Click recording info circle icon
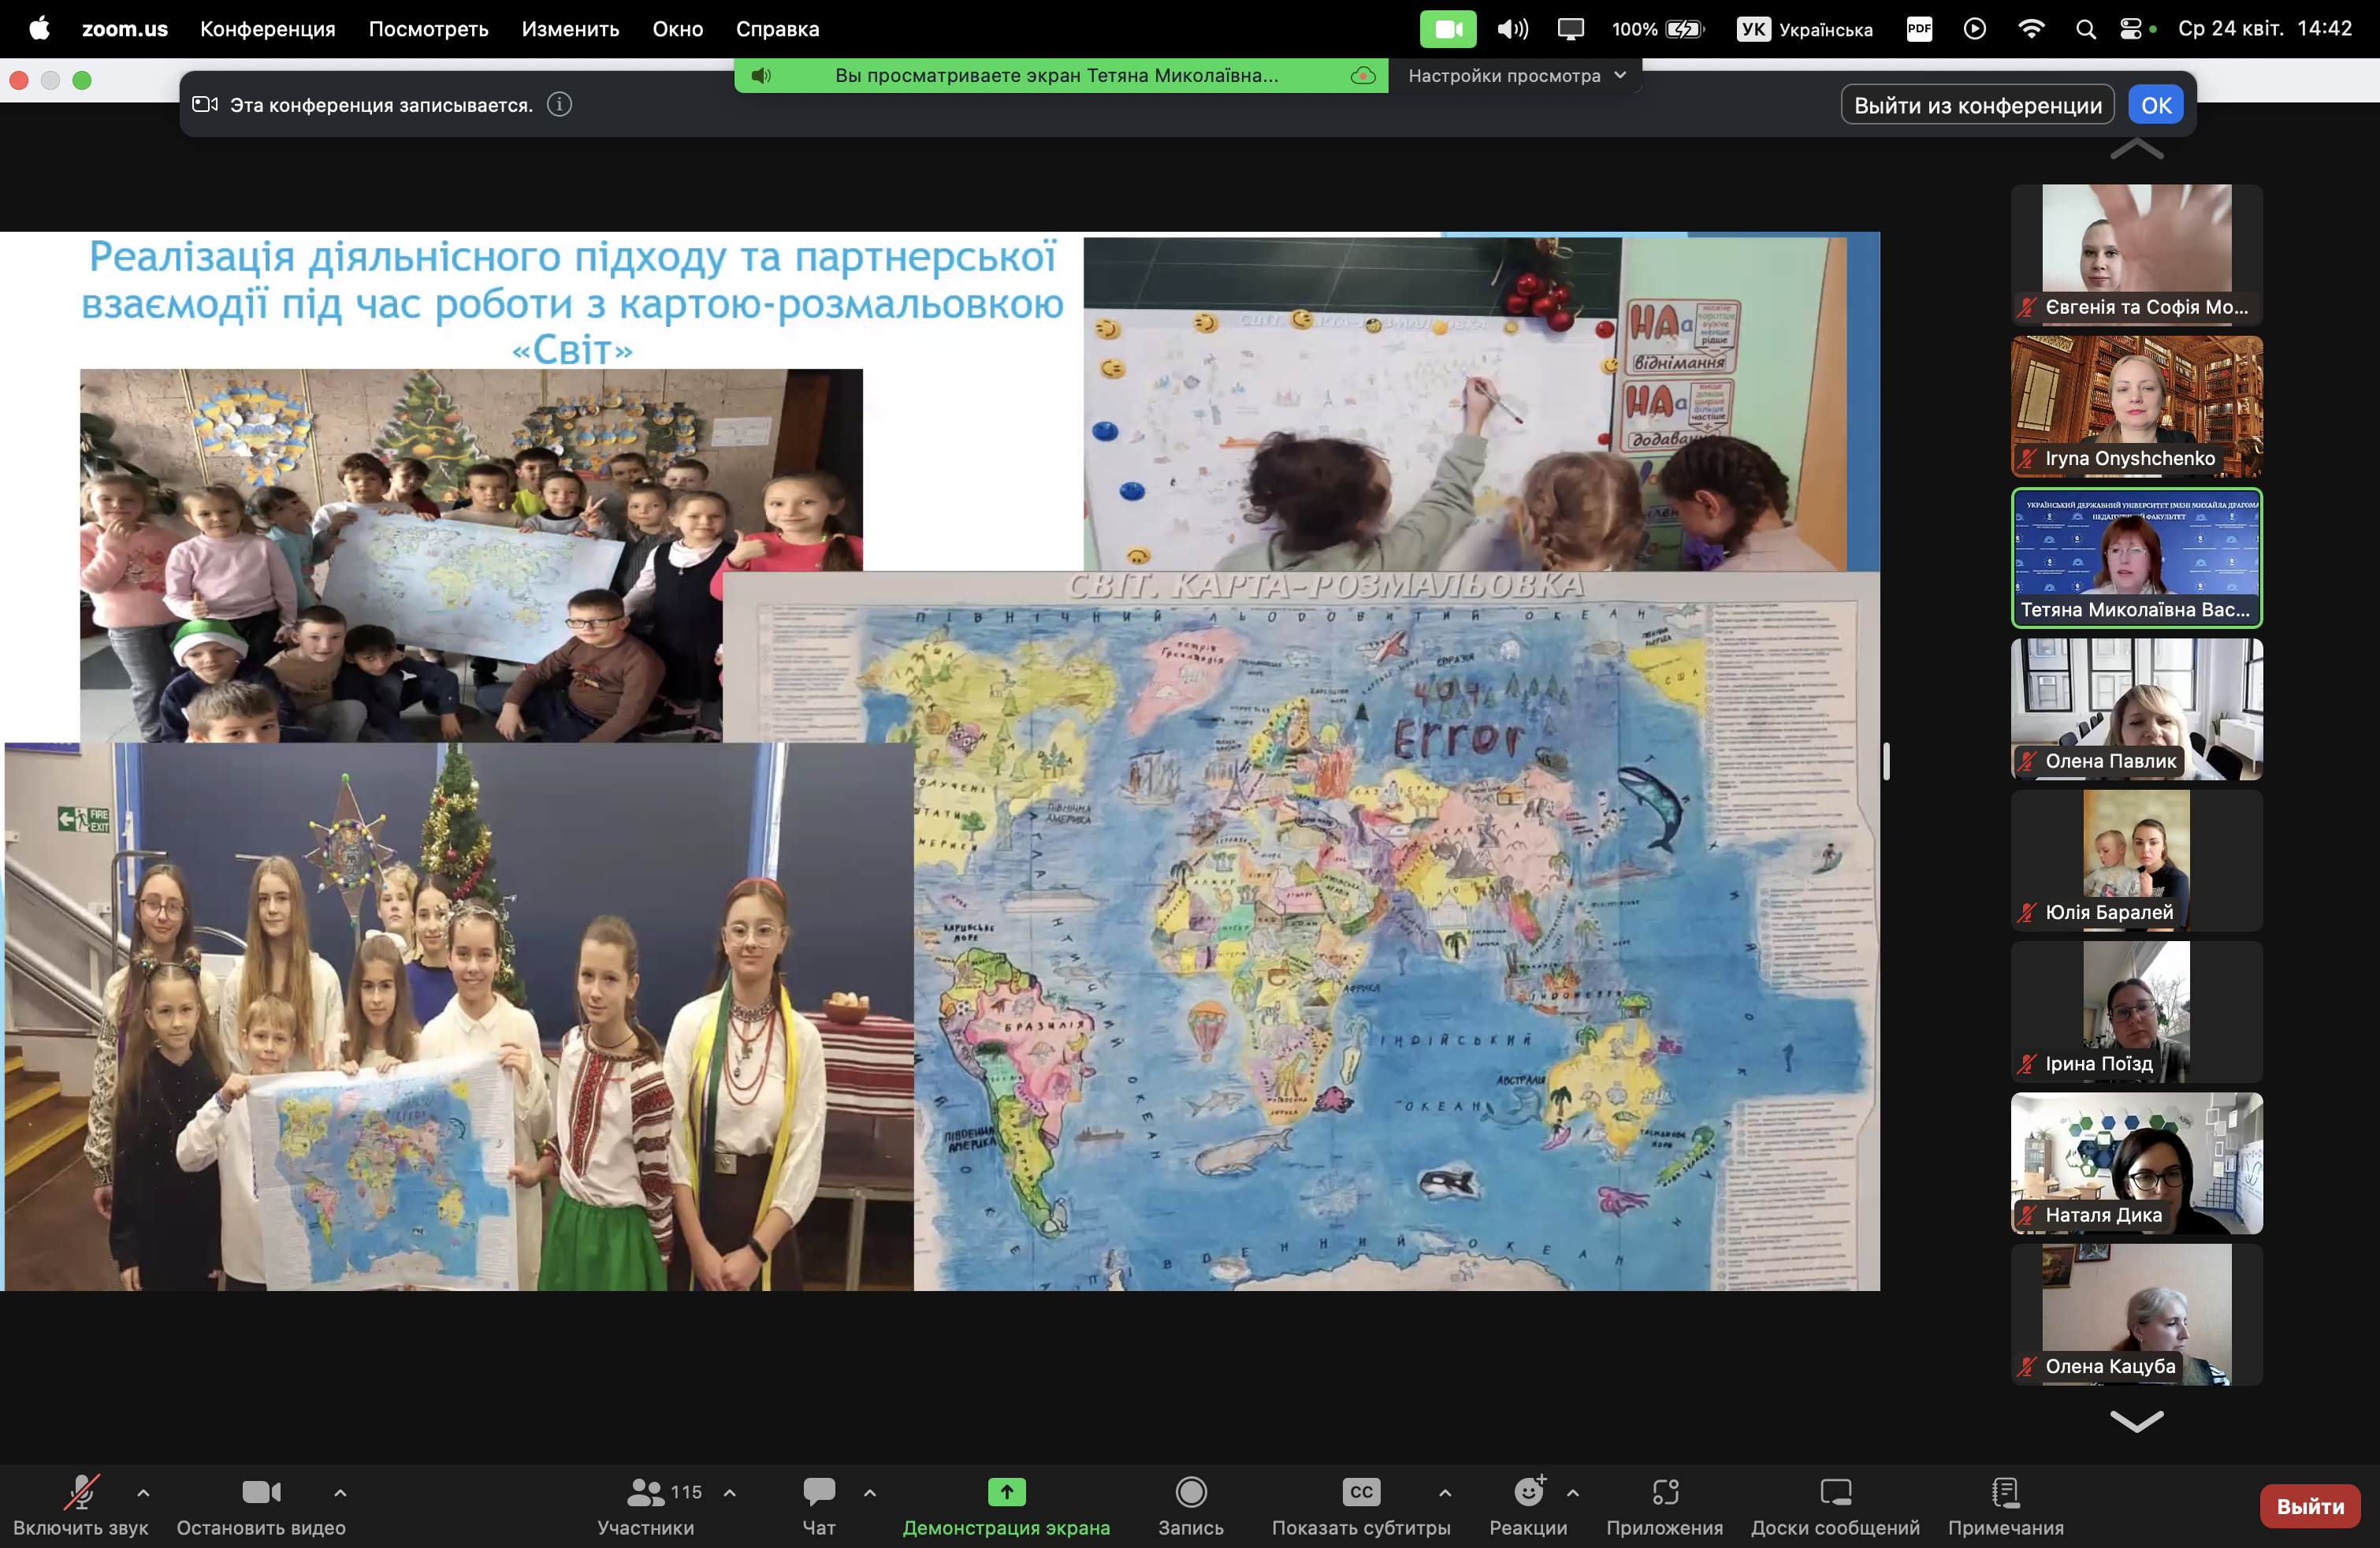Image resolution: width=2380 pixels, height=1548 pixels. tap(560, 104)
